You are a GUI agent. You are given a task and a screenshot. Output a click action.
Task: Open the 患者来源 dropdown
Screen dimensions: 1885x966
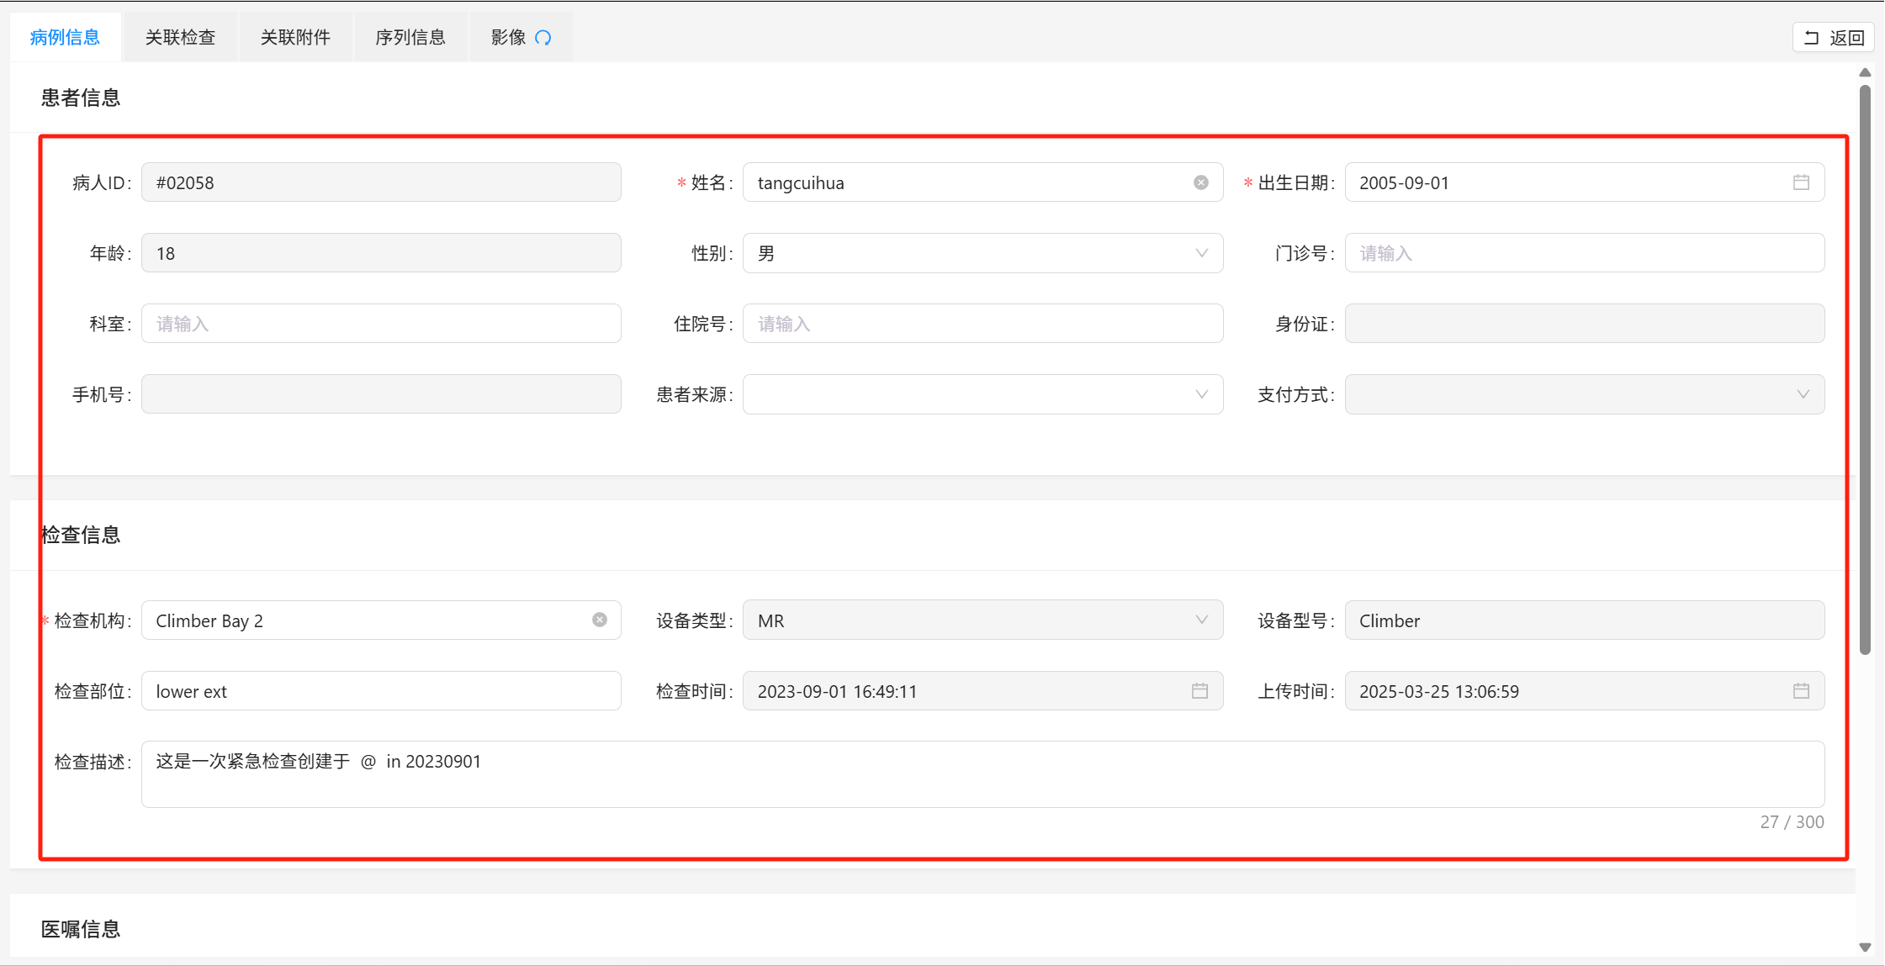pyautogui.click(x=1201, y=394)
